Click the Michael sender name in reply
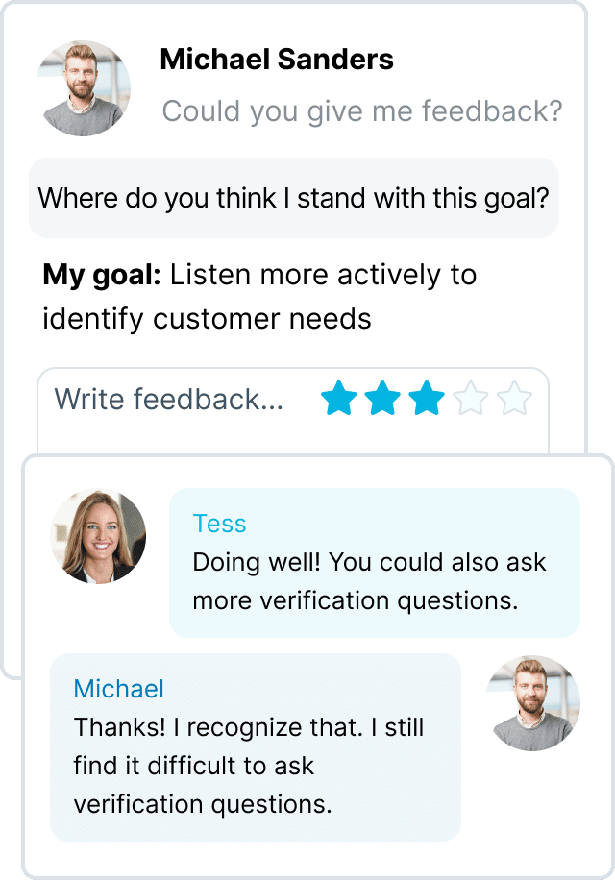The height and width of the screenshot is (880, 615). [119, 689]
